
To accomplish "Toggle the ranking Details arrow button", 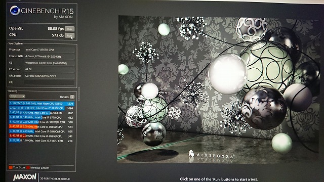I will [x=72, y=97].
